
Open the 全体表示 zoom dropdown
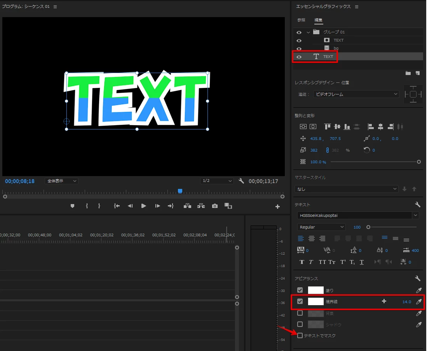click(61, 181)
